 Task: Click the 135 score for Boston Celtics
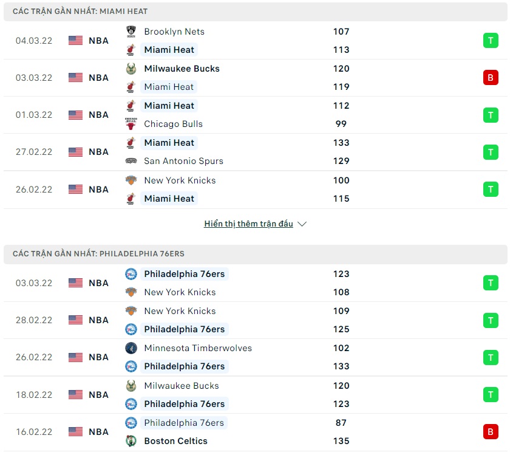341,441
